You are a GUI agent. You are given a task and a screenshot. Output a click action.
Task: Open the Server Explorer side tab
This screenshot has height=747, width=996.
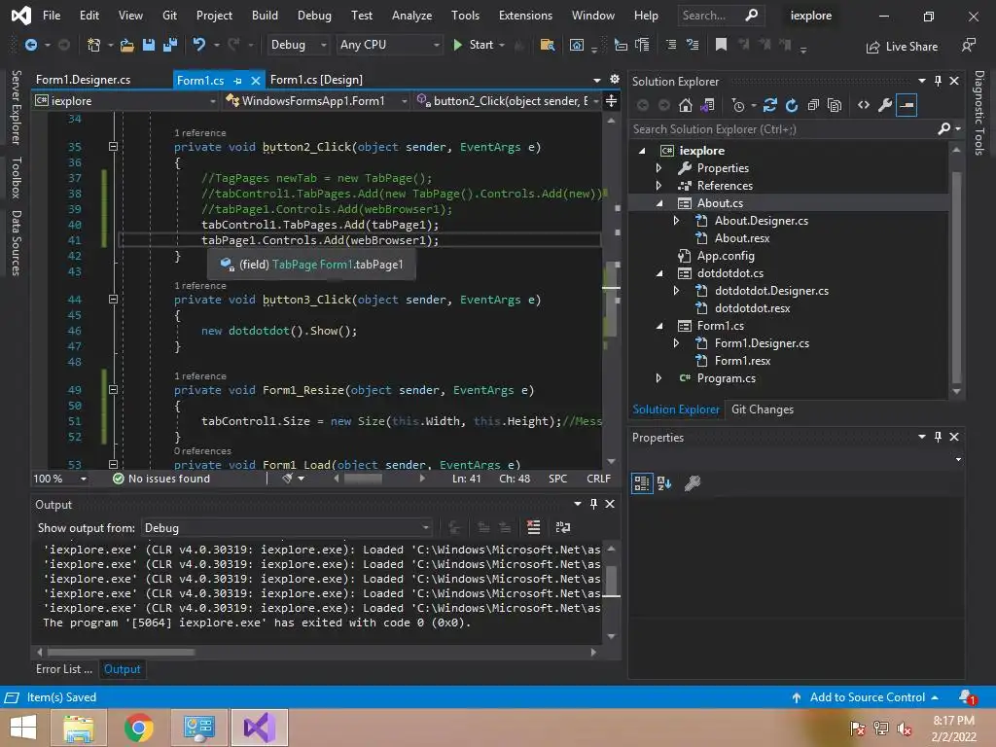[x=17, y=107]
